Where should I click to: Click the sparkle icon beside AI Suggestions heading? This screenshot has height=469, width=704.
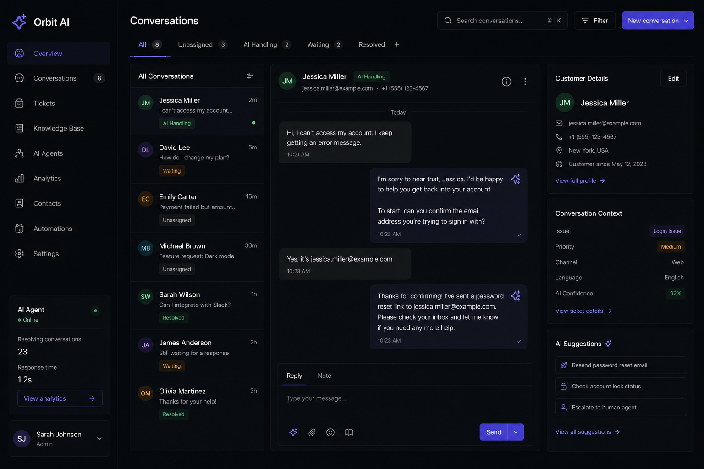point(608,344)
